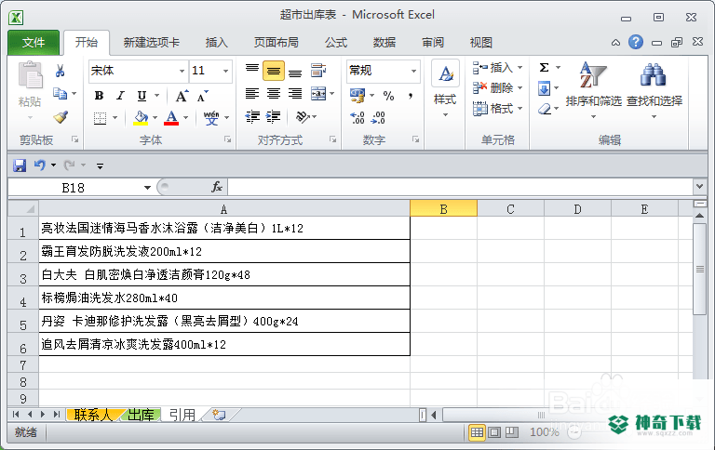Open undo history dropdown arrow
Image resolution: width=715 pixels, height=450 pixels.
pos(53,165)
